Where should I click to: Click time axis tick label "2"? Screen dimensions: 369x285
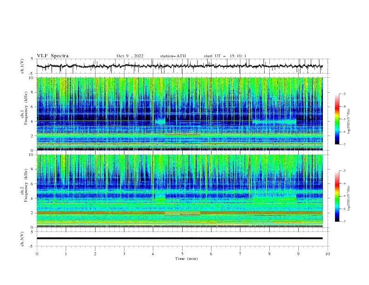[x=95, y=254]
